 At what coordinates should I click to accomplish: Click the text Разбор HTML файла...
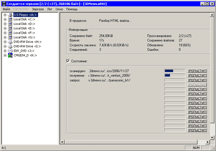pyautogui.click(x=115, y=21)
